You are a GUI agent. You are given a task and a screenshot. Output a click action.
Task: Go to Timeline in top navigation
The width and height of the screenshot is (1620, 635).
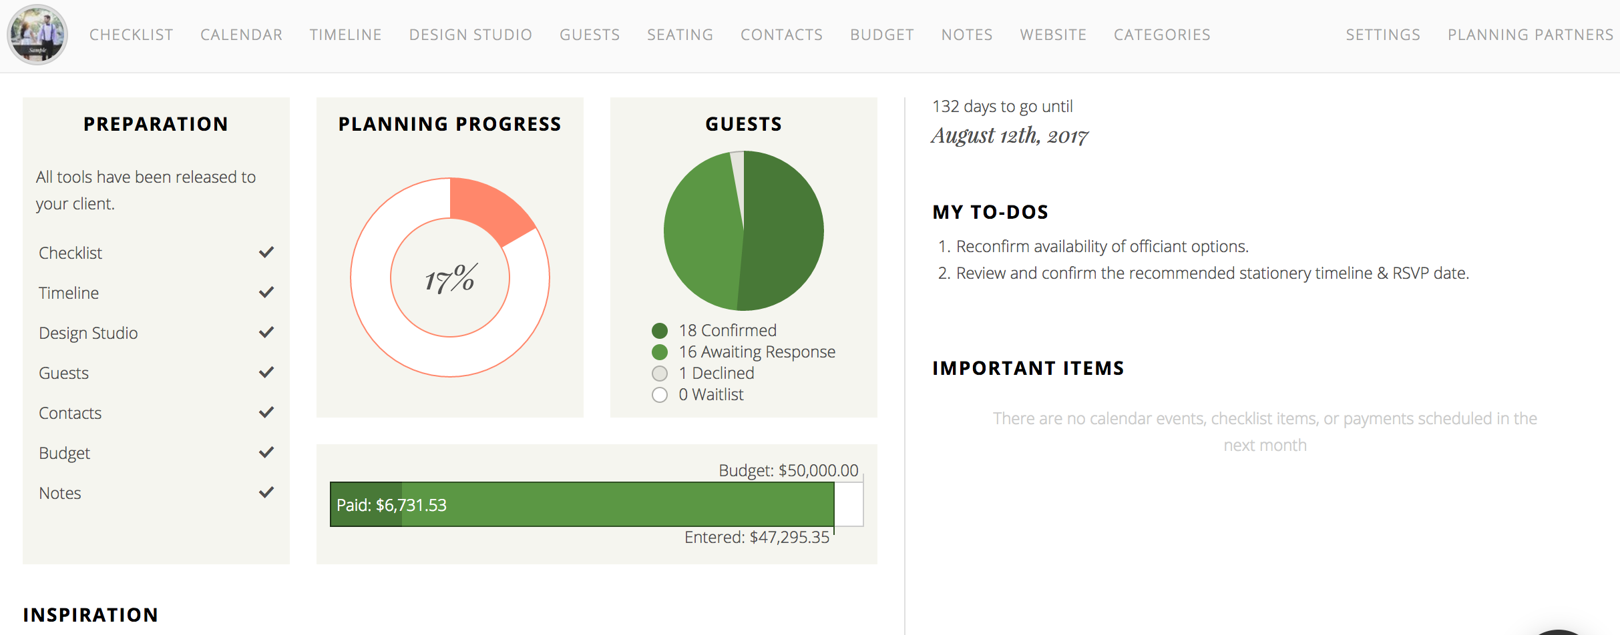(346, 35)
